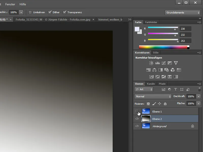The image size is (203, 152).
Task: Close the Fotolia_31333343_M document tab
Action: [x=93, y=20]
